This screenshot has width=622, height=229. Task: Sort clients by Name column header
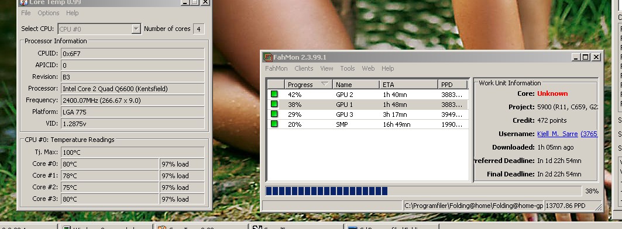(356, 84)
